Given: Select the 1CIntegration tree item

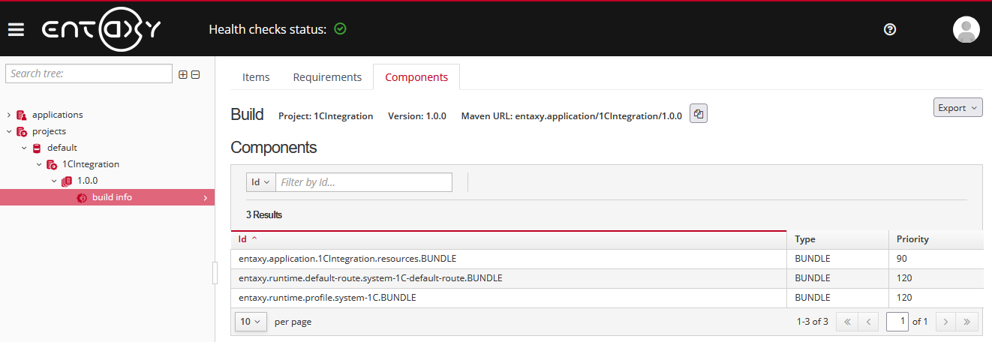Looking at the screenshot, I should (x=91, y=164).
